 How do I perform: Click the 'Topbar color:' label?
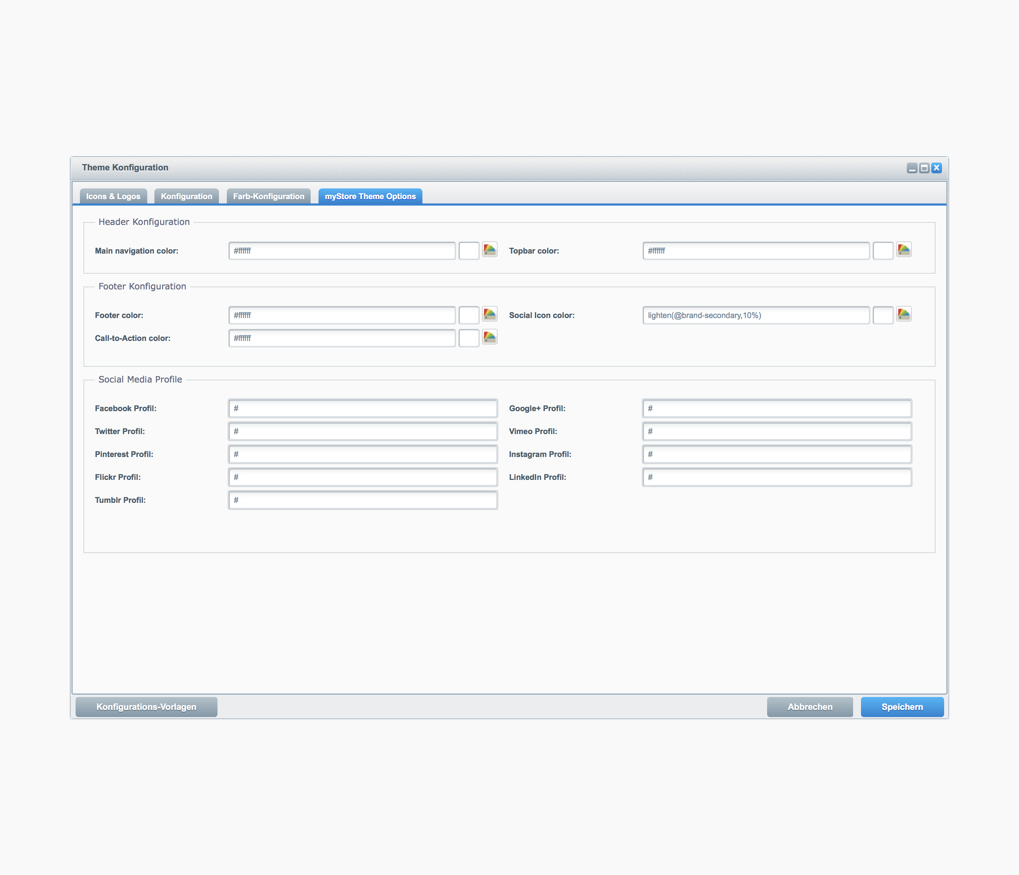click(534, 251)
